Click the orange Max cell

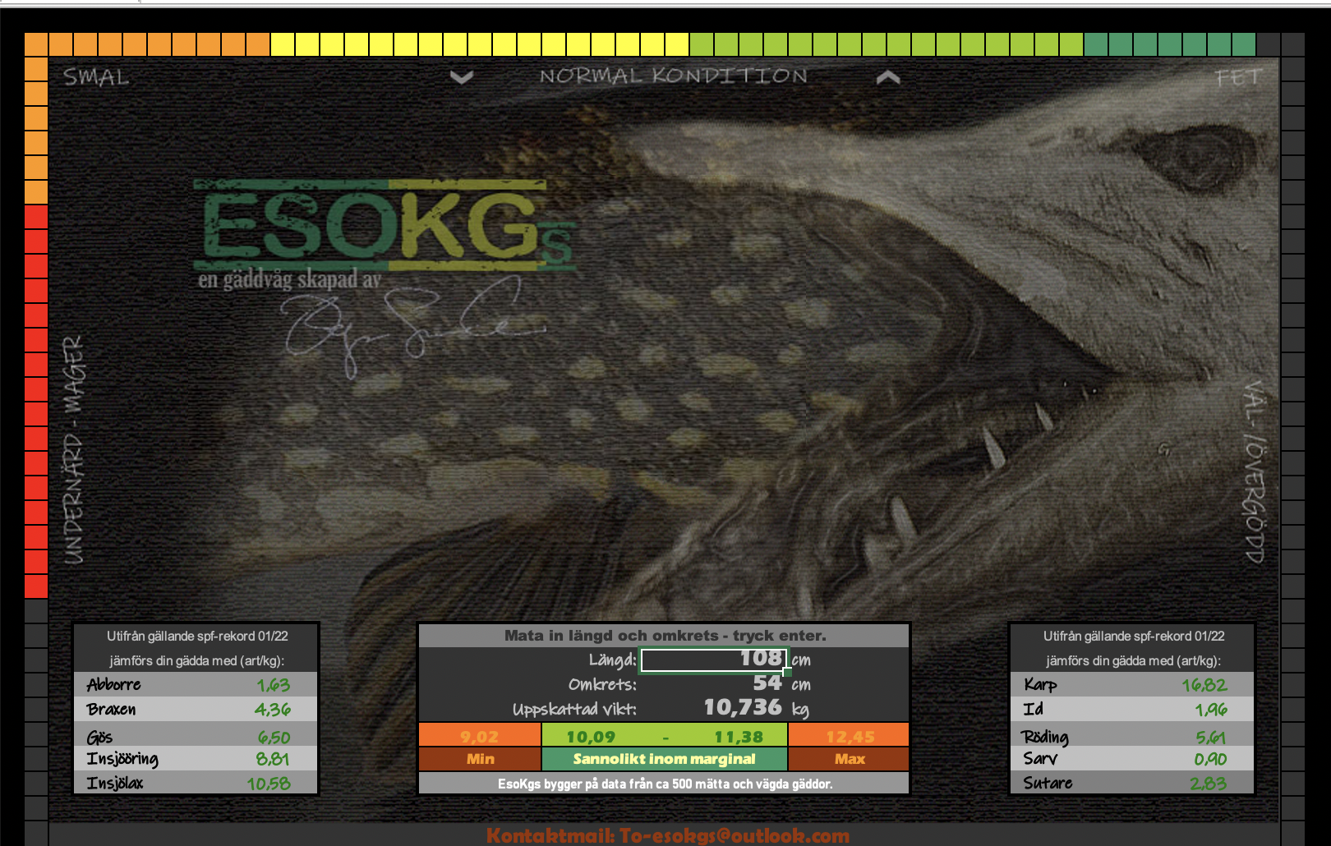pos(849,759)
